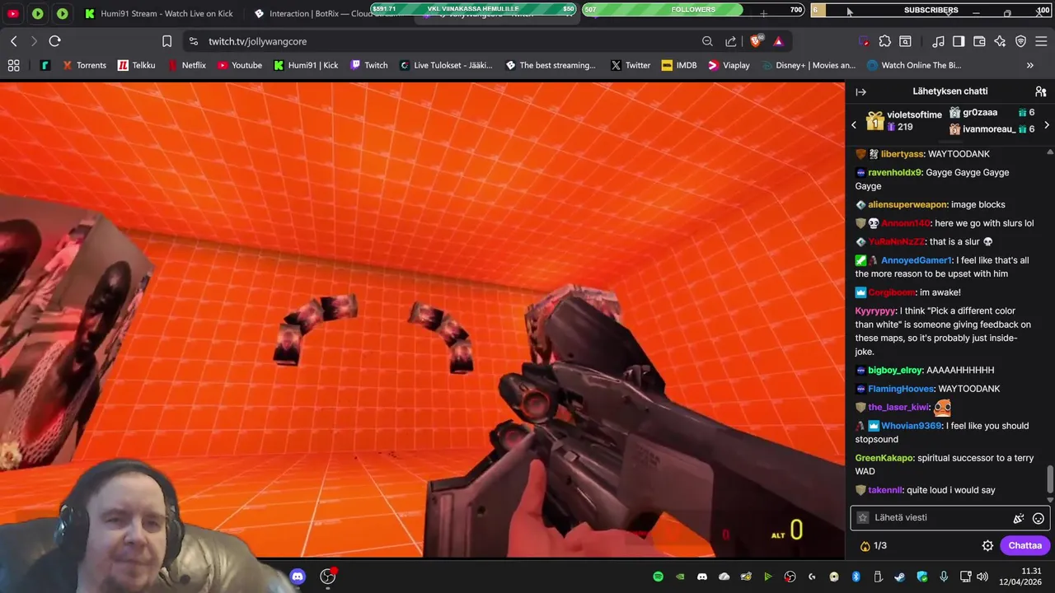1055x593 pixels.
Task: Open Watch Online The Bi... bookmark
Action: [914, 65]
